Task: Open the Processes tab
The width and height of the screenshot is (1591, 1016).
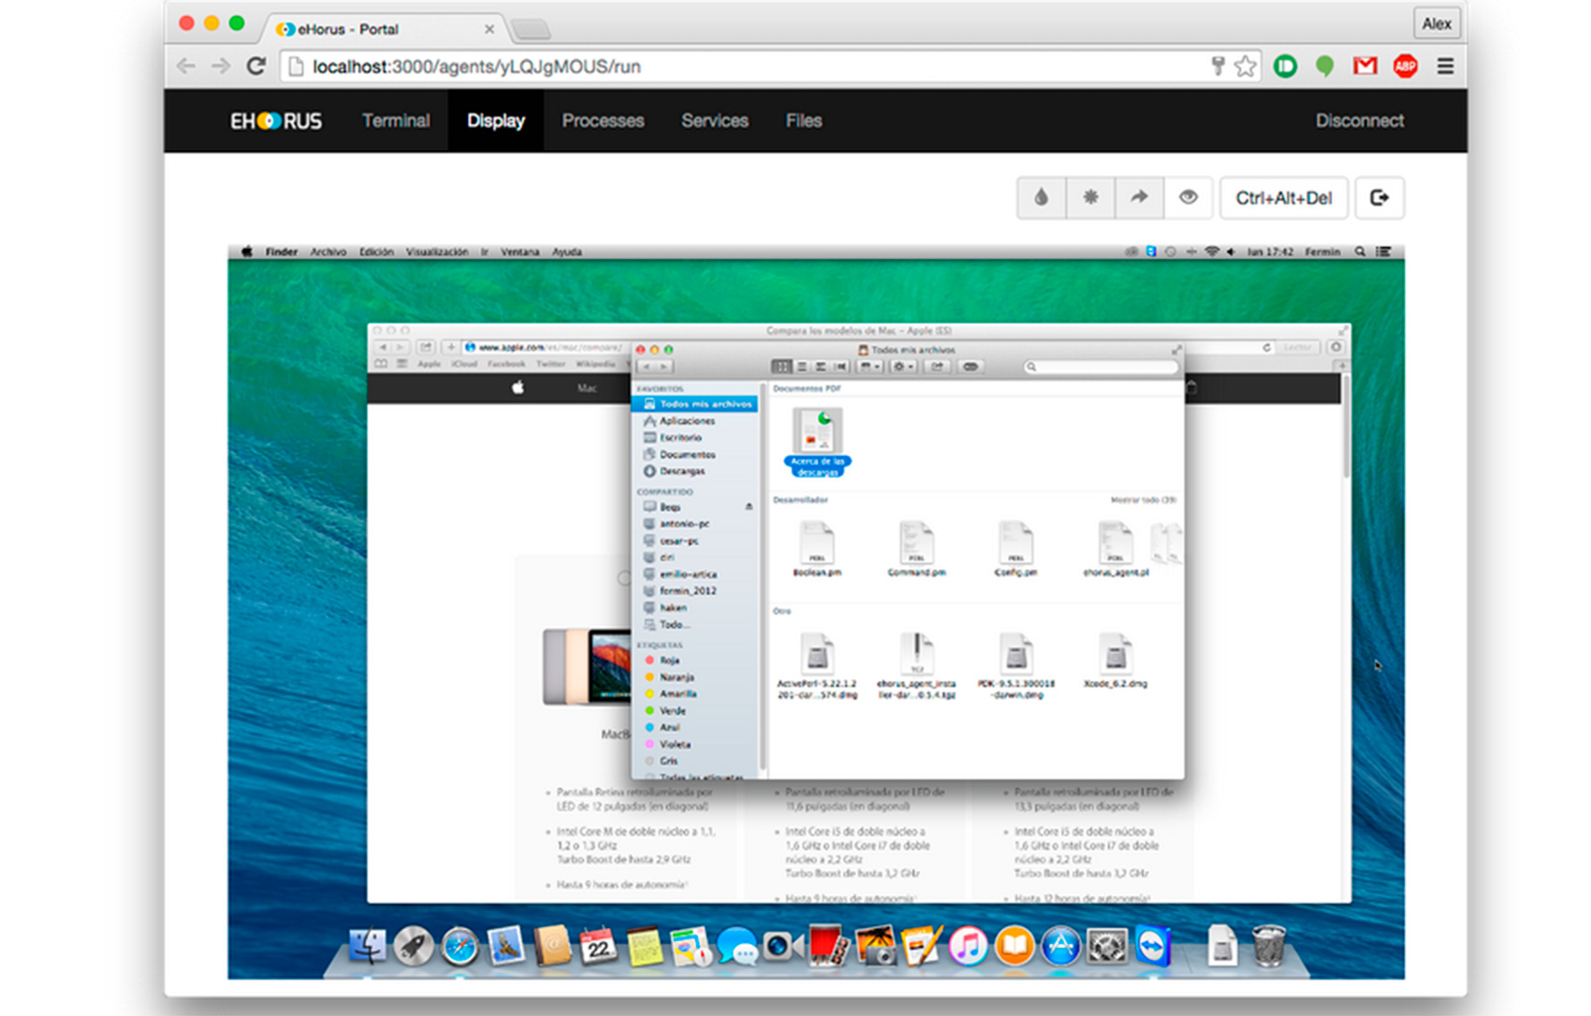Action: pos(603,121)
